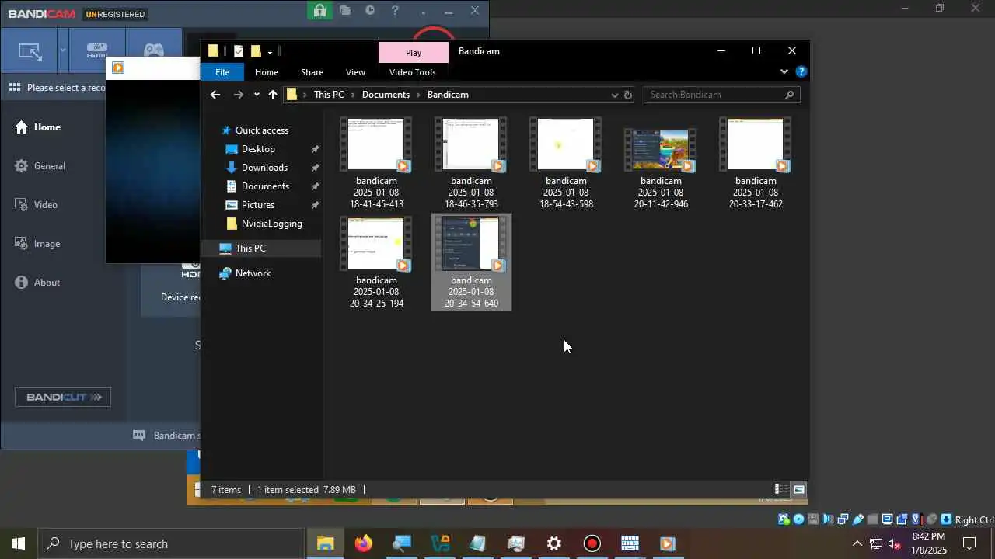This screenshot has height=559, width=995.
Task: Show hidden system tray icons
Action: tap(857, 543)
